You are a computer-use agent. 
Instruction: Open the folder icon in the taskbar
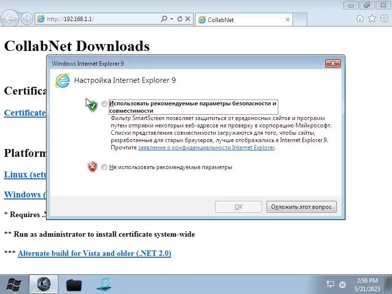74,285
